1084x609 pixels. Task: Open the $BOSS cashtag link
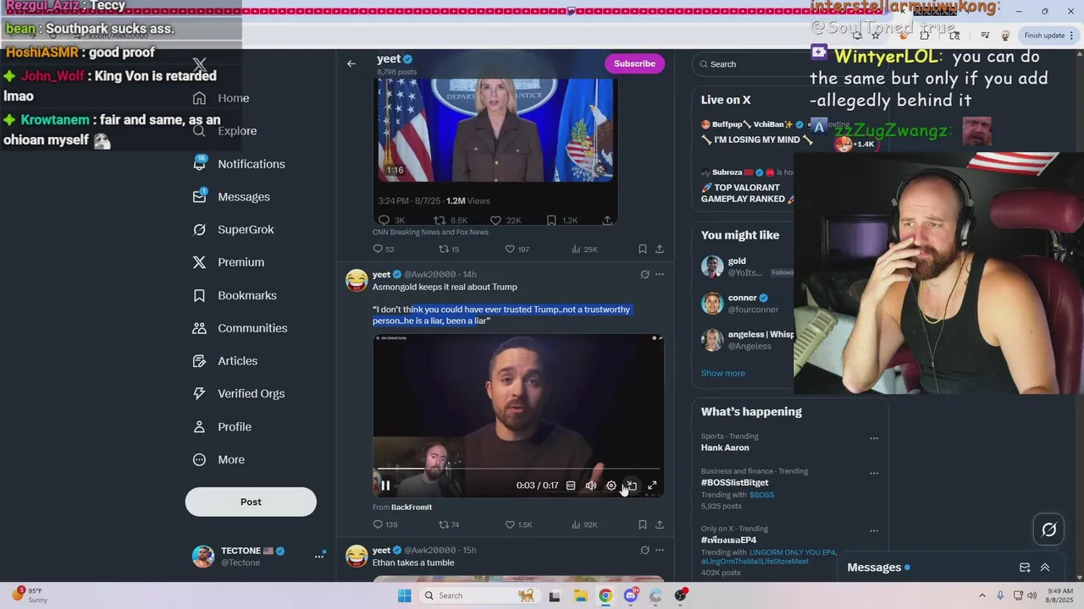pyautogui.click(x=761, y=495)
